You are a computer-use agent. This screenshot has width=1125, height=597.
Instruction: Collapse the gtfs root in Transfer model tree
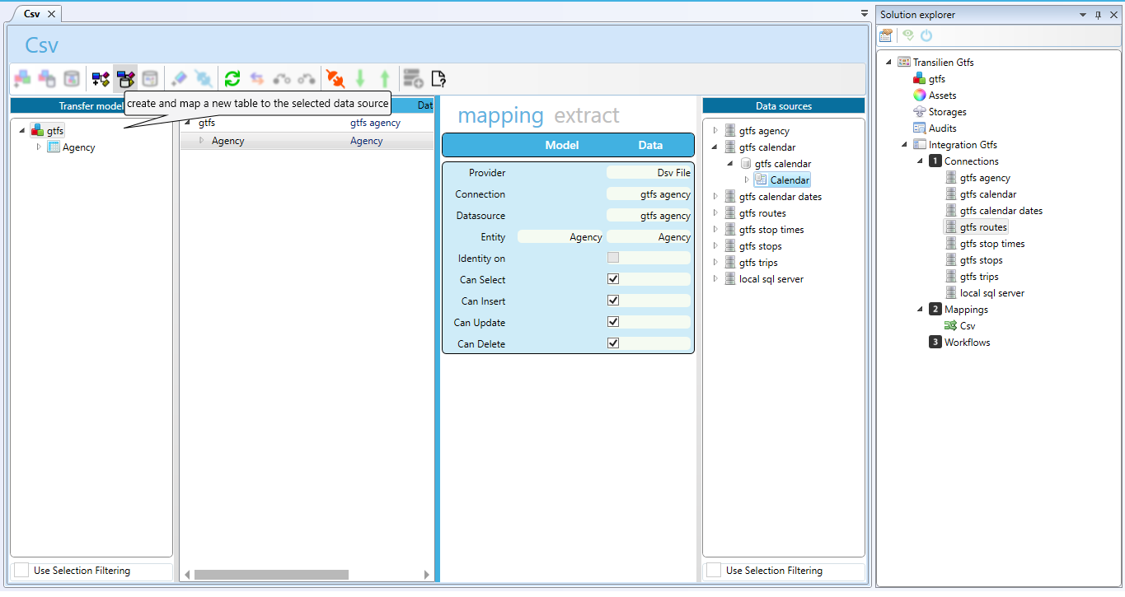click(x=21, y=131)
